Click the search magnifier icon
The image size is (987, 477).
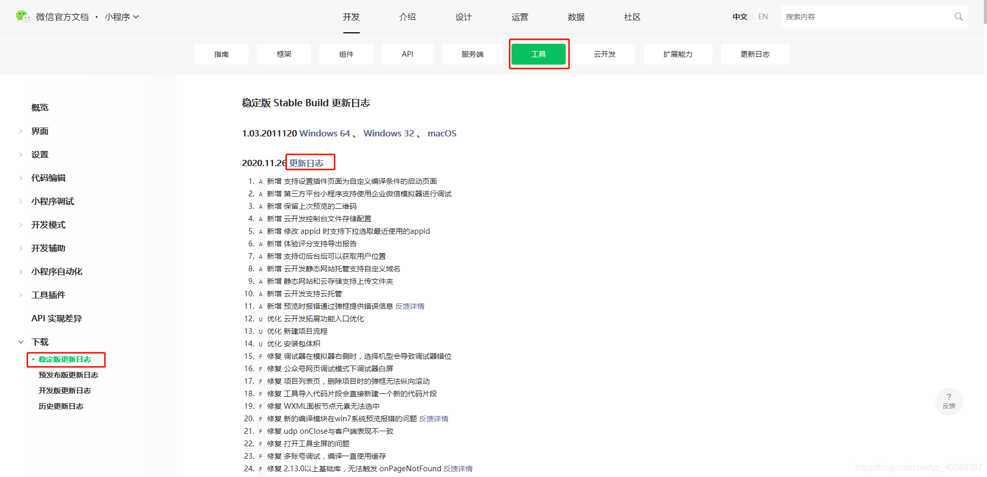958,17
